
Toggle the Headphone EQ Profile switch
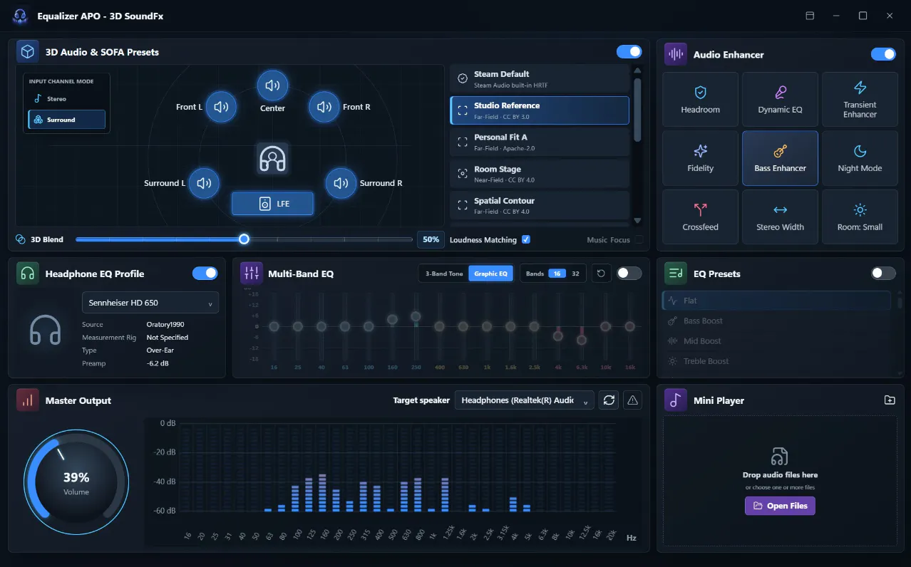point(205,273)
